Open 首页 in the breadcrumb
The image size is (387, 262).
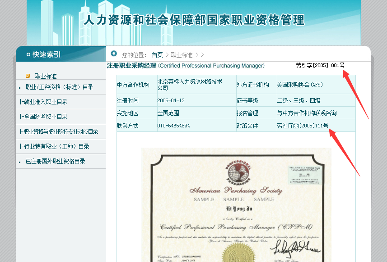(x=157, y=55)
